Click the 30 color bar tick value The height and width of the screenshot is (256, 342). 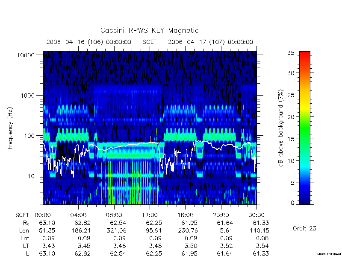click(x=291, y=73)
